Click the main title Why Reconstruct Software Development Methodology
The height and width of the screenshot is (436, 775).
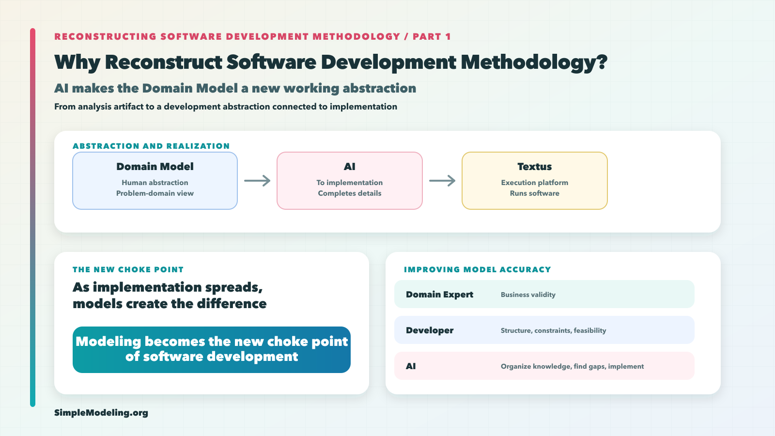click(331, 62)
